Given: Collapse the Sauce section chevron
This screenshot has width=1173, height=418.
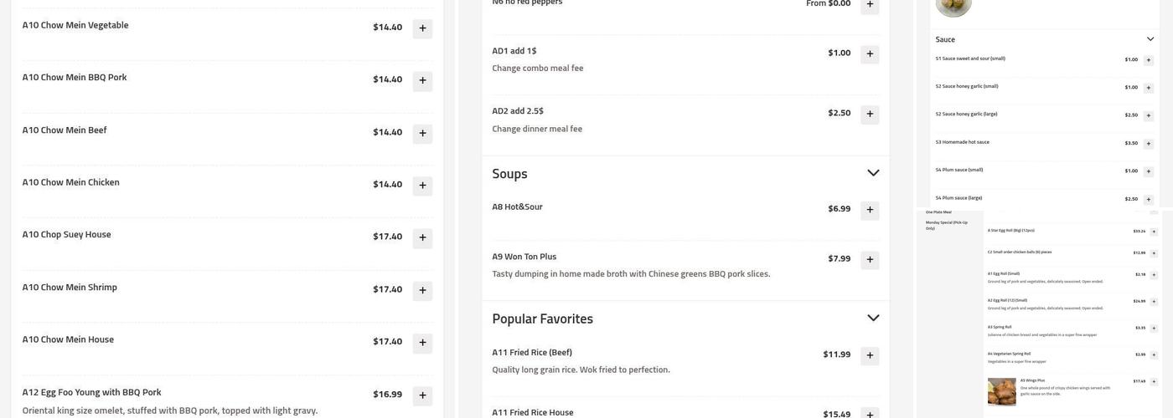Looking at the screenshot, I should coord(1150,39).
